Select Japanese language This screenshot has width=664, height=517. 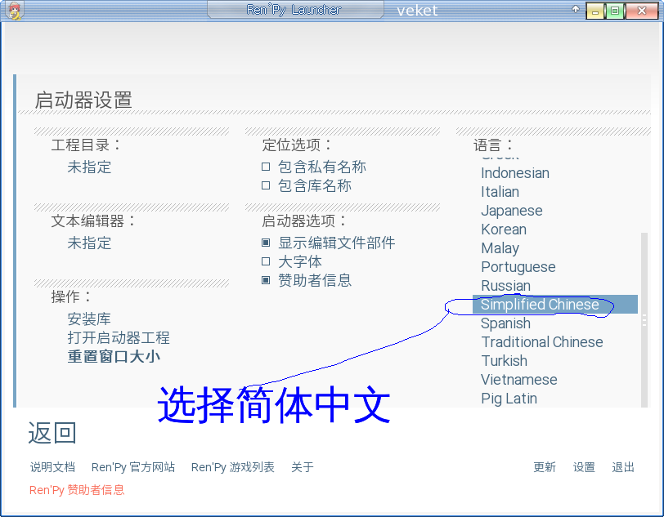tap(512, 211)
